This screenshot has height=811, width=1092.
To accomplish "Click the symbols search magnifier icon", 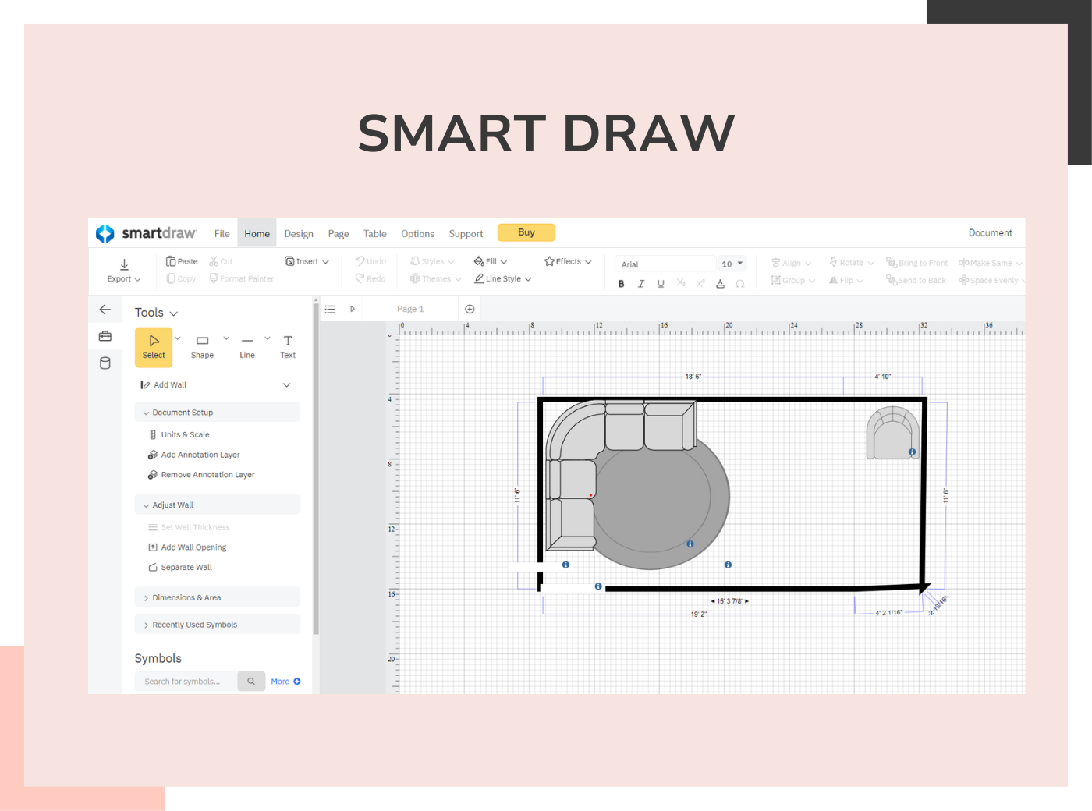I will tap(251, 681).
